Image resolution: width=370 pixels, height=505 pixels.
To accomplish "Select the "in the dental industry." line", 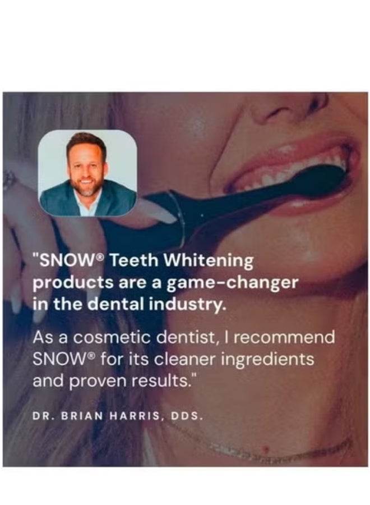I will (128, 304).
